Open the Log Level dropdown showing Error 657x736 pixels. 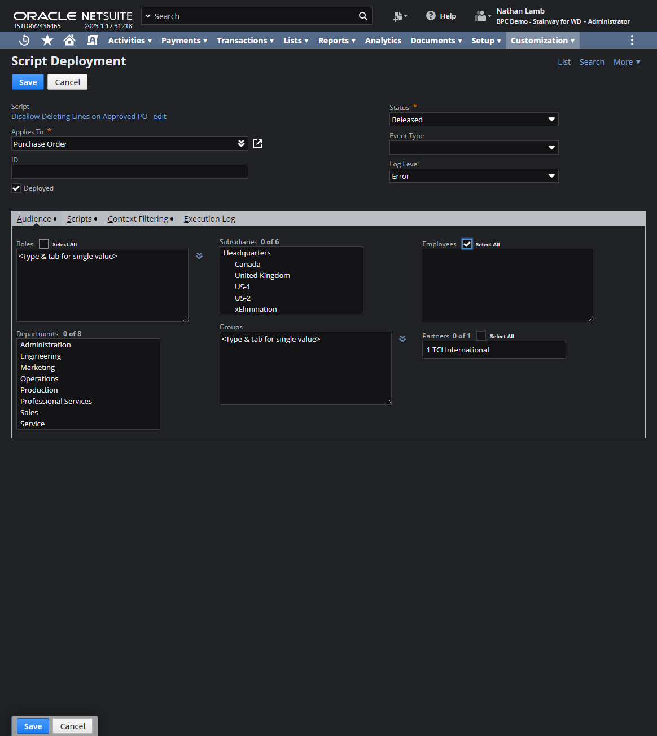coord(474,176)
